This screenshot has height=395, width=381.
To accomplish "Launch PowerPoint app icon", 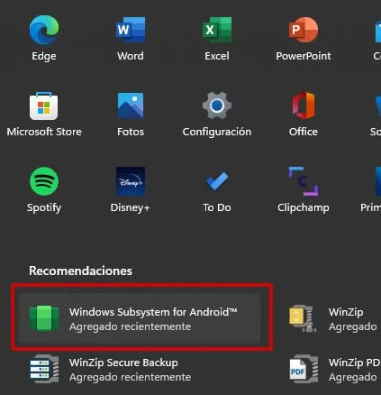I will pyautogui.click(x=304, y=30).
